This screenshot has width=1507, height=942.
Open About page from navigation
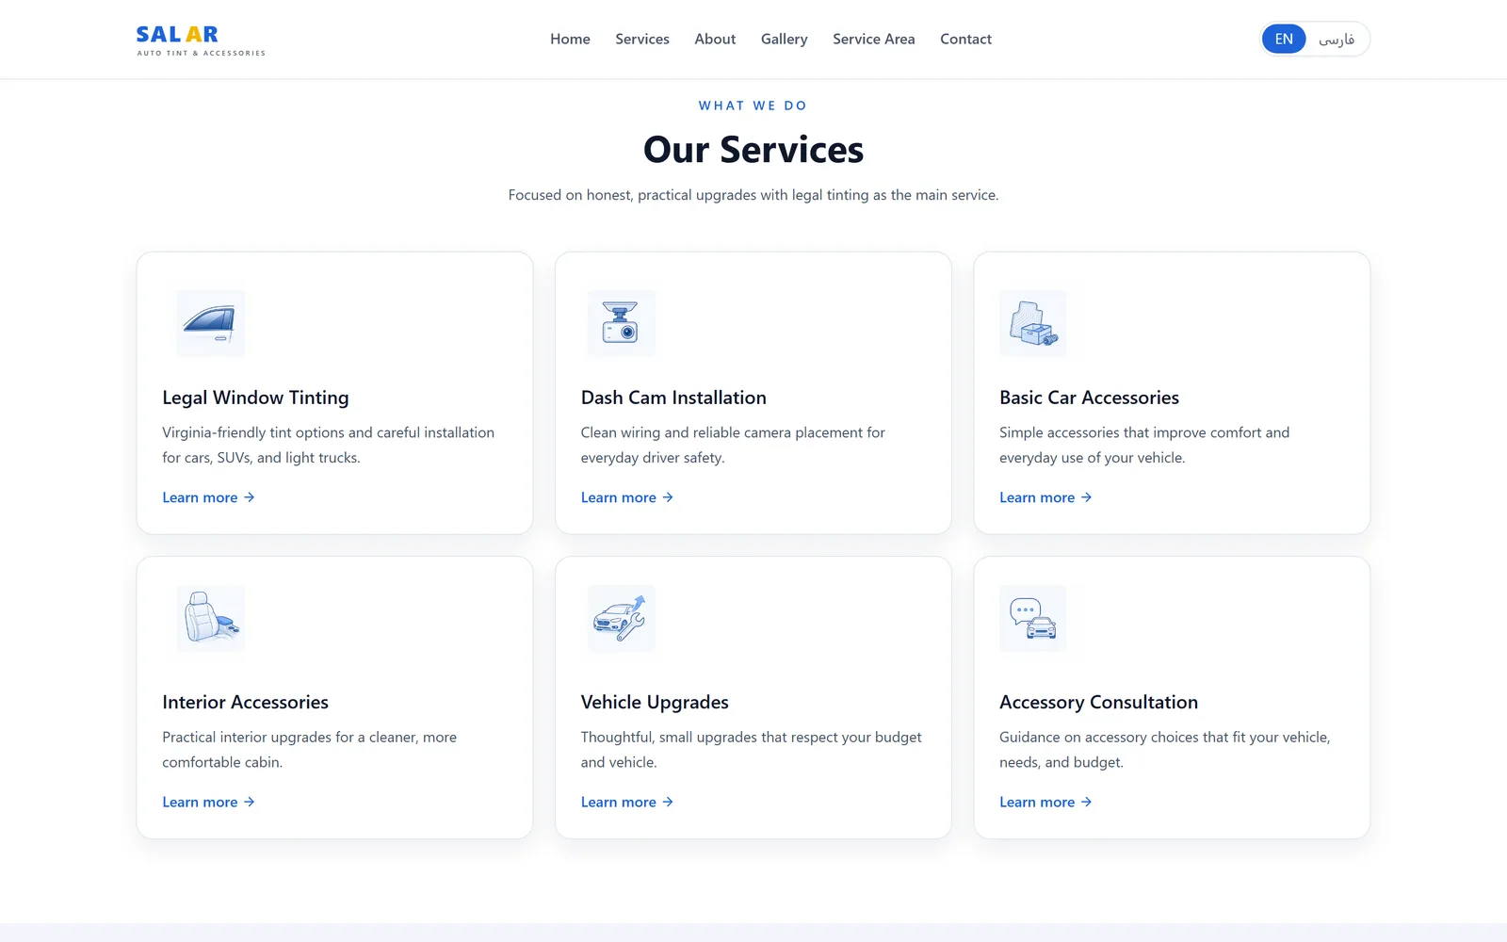[x=715, y=39]
